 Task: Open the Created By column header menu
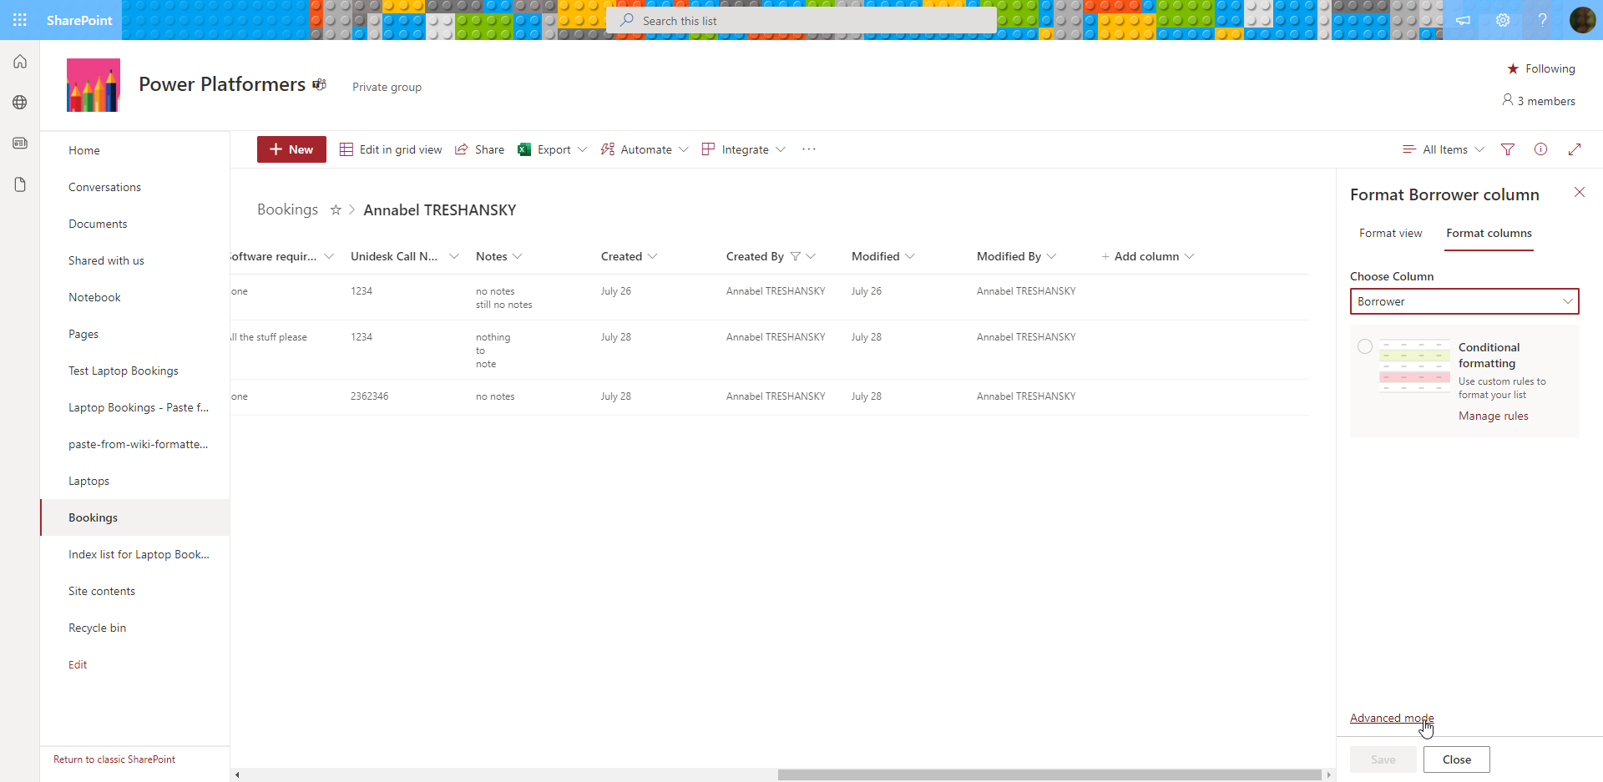(810, 256)
